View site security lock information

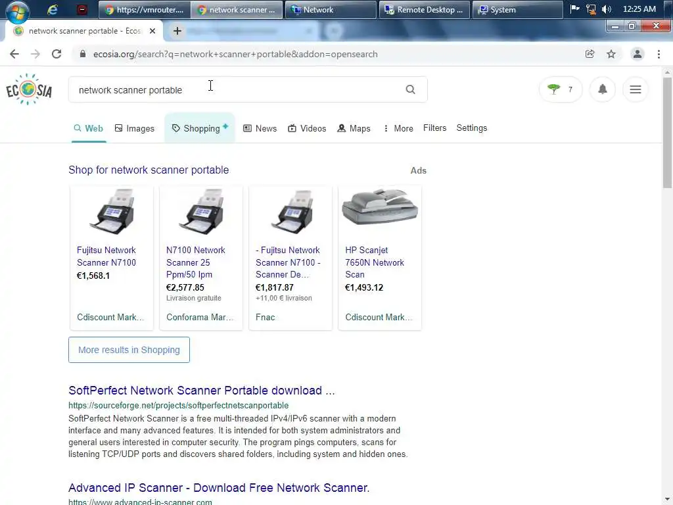pos(83,54)
